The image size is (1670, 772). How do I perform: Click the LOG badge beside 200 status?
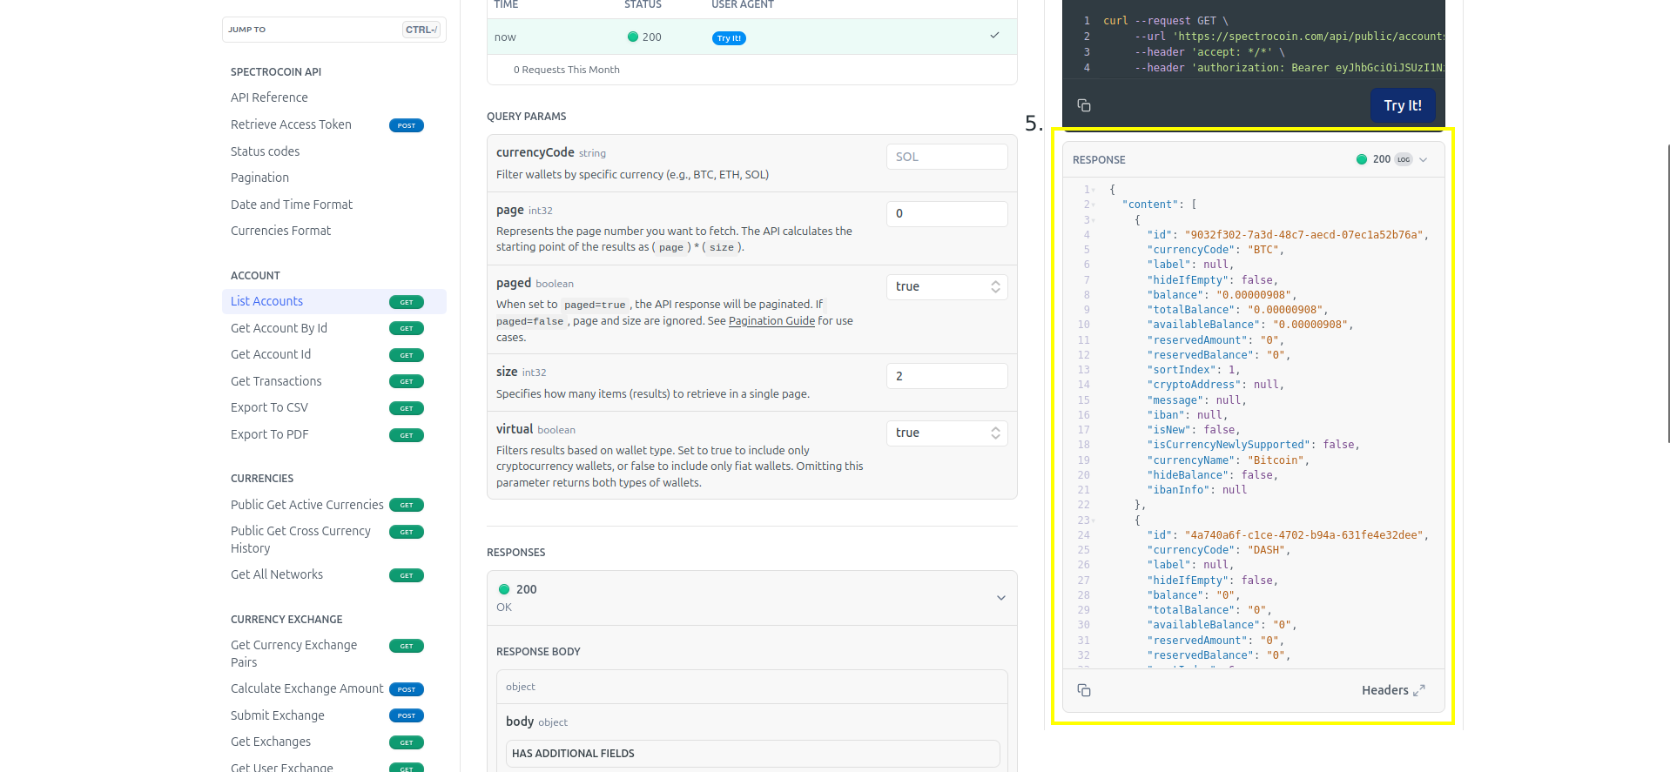point(1404,159)
